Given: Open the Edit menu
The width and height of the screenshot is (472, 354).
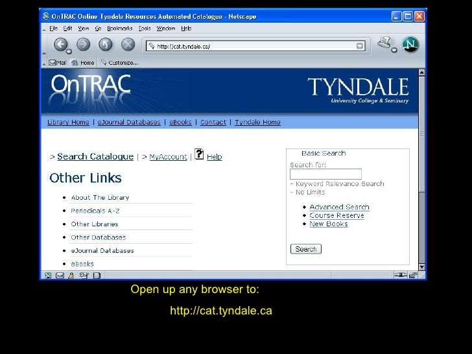Looking at the screenshot, I should coord(67,29).
